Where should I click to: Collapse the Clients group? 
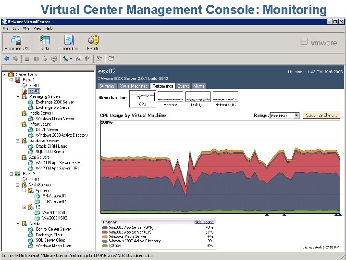coord(18,224)
